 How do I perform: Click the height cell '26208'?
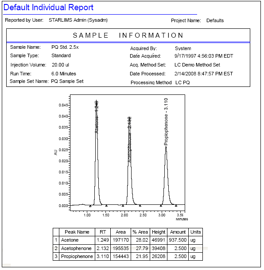pos(159,256)
